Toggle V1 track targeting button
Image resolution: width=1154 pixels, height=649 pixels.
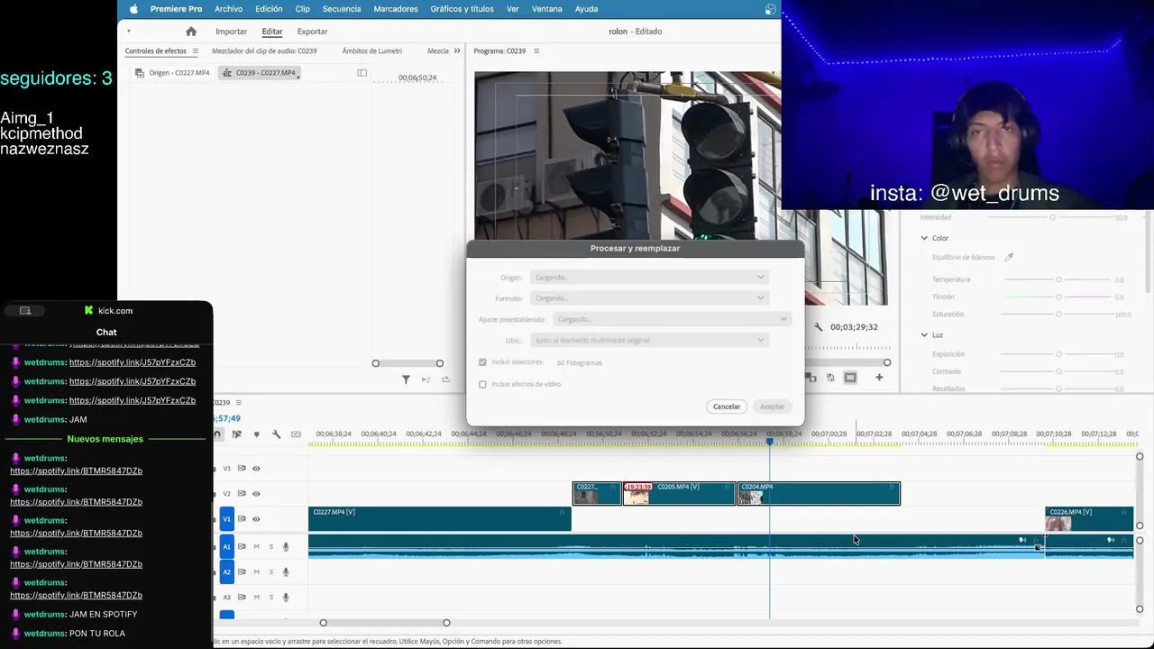(227, 519)
